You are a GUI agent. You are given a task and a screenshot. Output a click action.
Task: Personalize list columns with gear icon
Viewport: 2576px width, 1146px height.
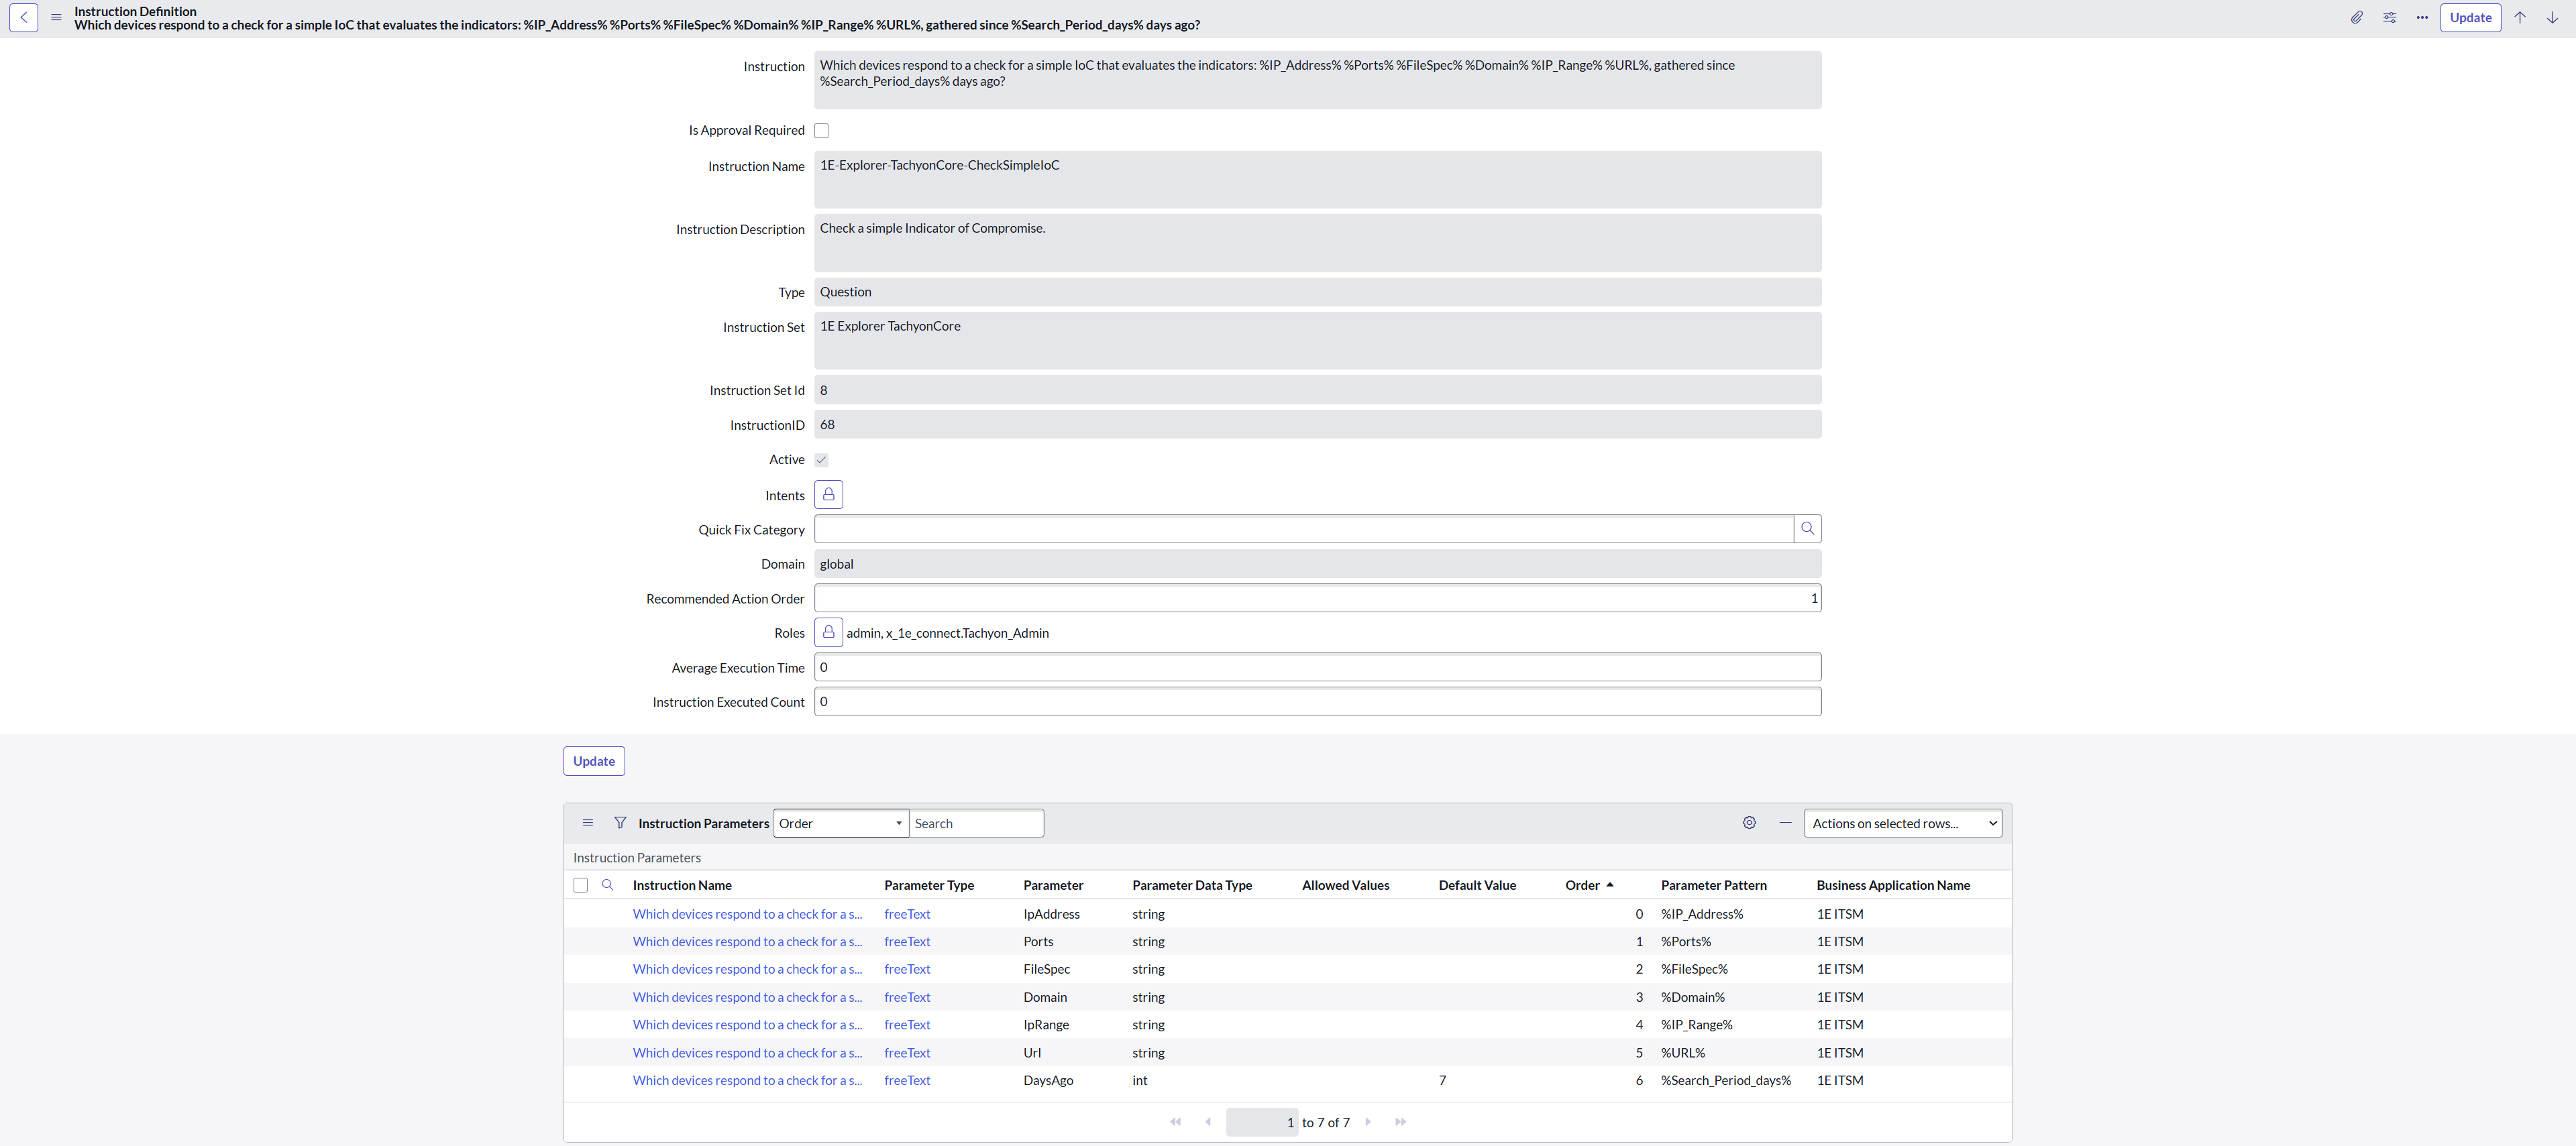click(1749, 822)
